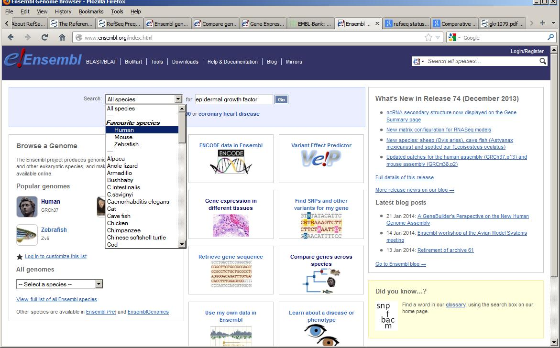Open the Go to Ensembl blog link

[x=400, y=264]
